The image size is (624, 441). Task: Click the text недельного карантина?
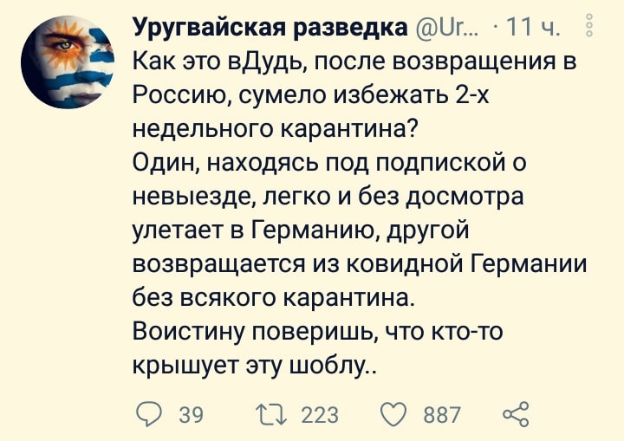click(274, 129)
